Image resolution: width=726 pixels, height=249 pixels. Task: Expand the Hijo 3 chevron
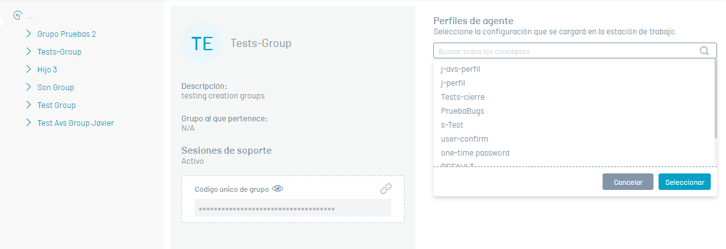pyautogui.click(x=29, y=69)
